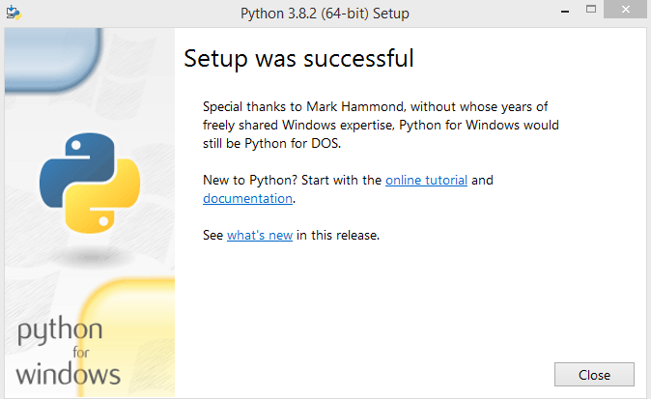Viewport: 651px width, 399px height.
Task: Follow the what's new link
Action: [260, 235]
